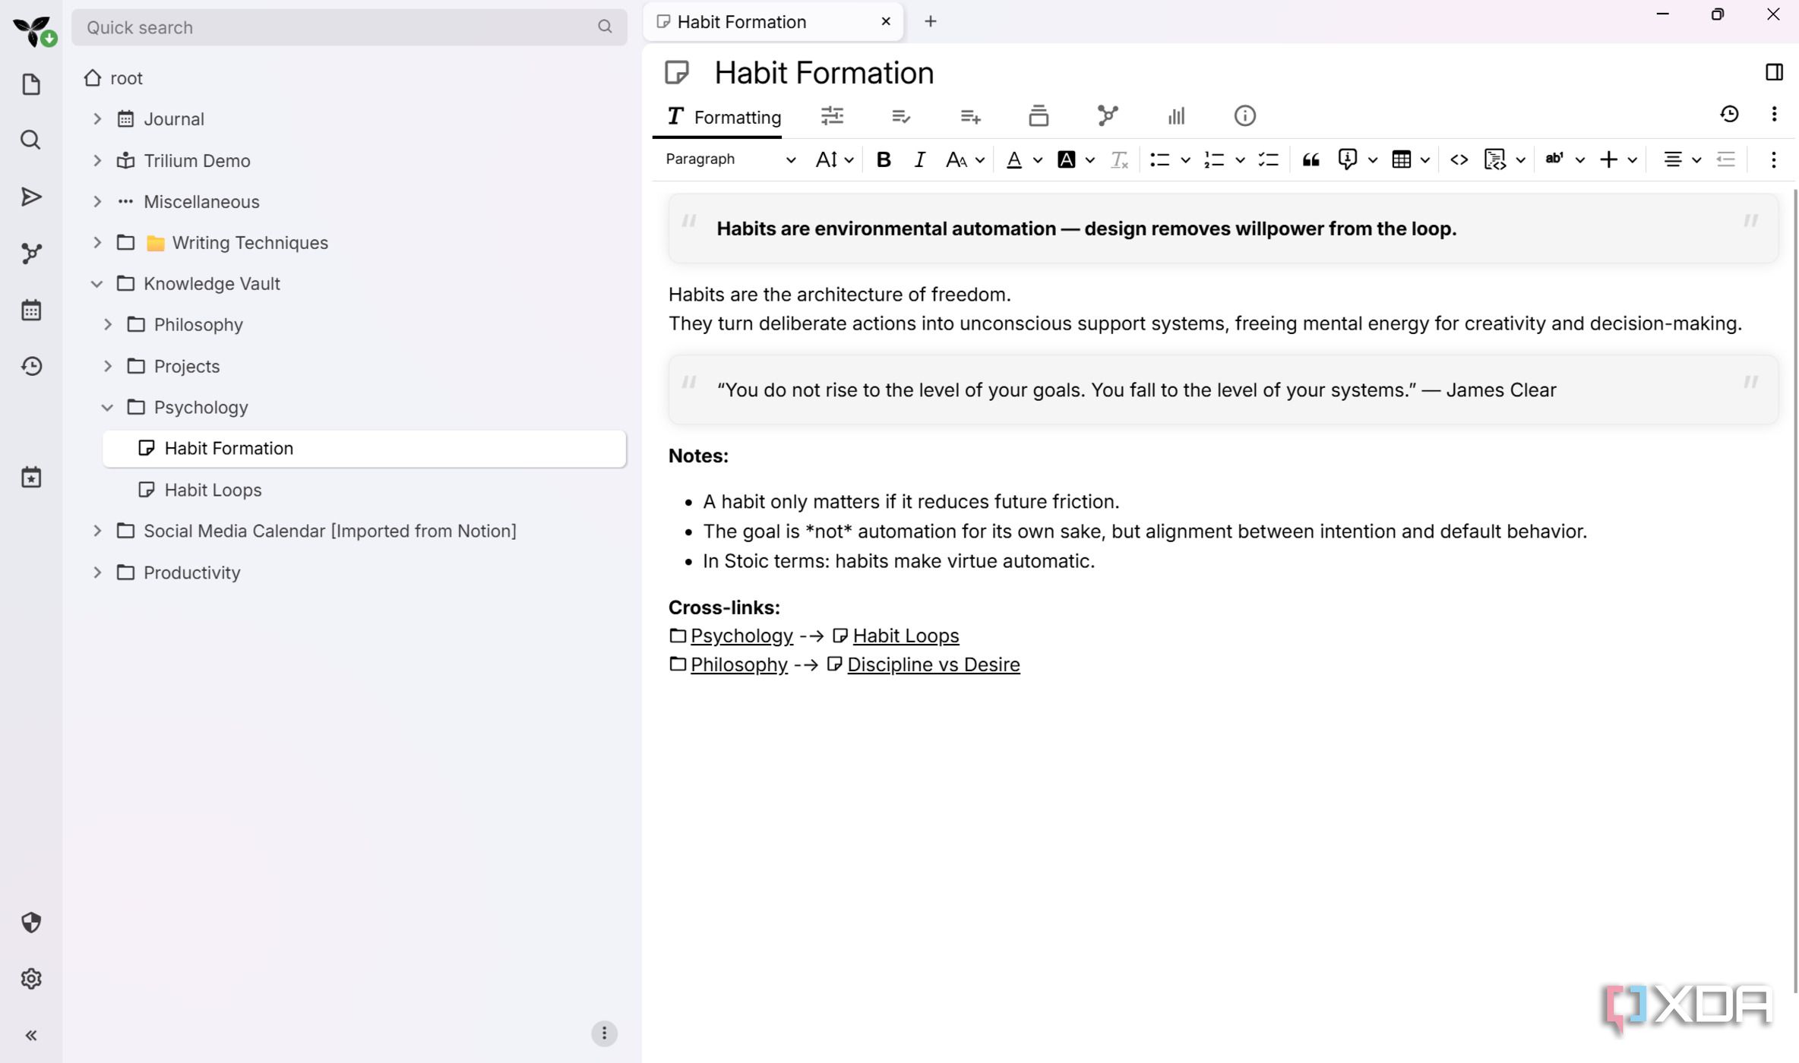Expand the Journal tree node
The height and width of the screenshot is (1063, 1799).
point(97,119)
